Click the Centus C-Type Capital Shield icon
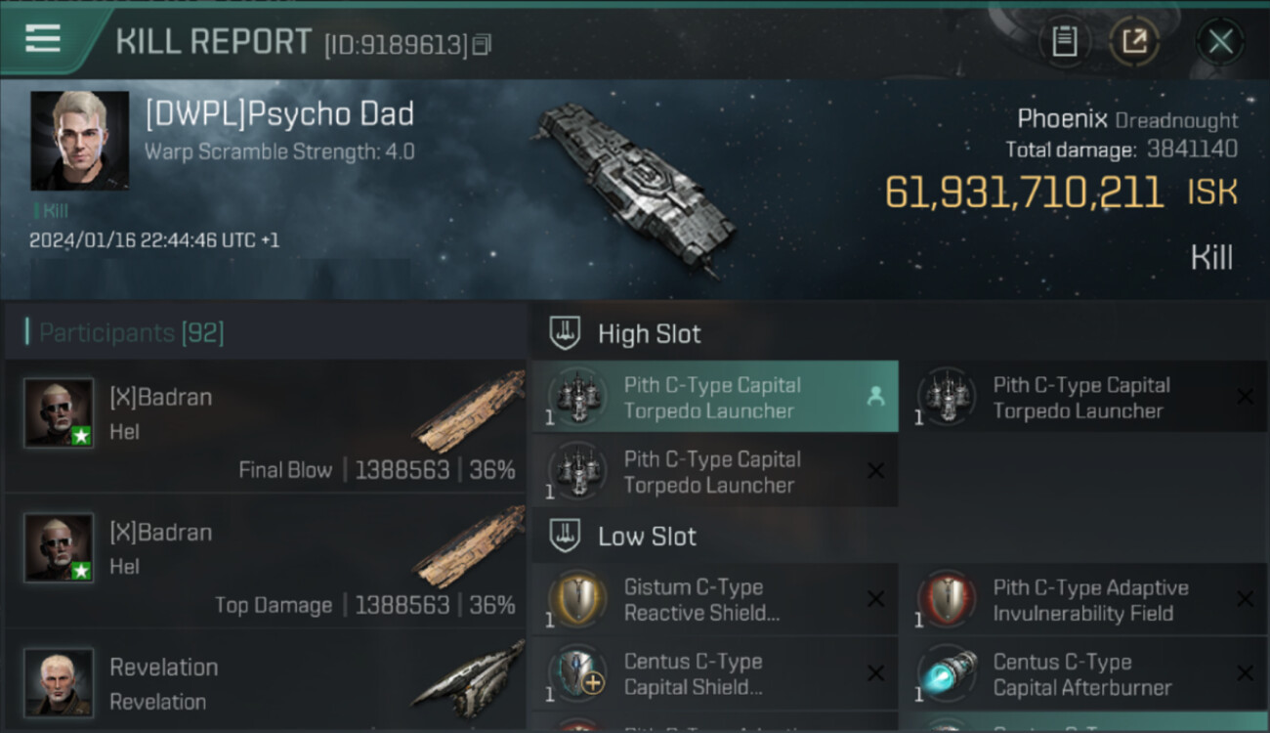Screen dimensions: 1270x733 [x=576, y=673]
